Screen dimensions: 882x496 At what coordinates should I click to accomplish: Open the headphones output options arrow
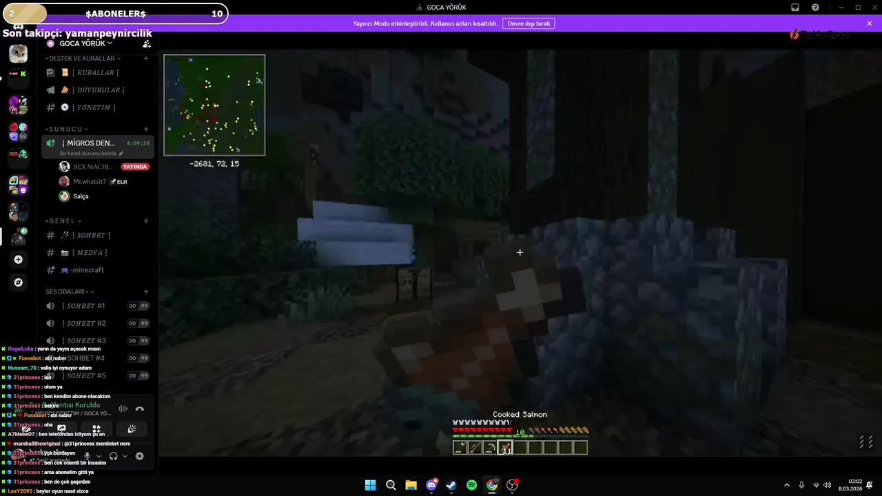tap(125, 456)
